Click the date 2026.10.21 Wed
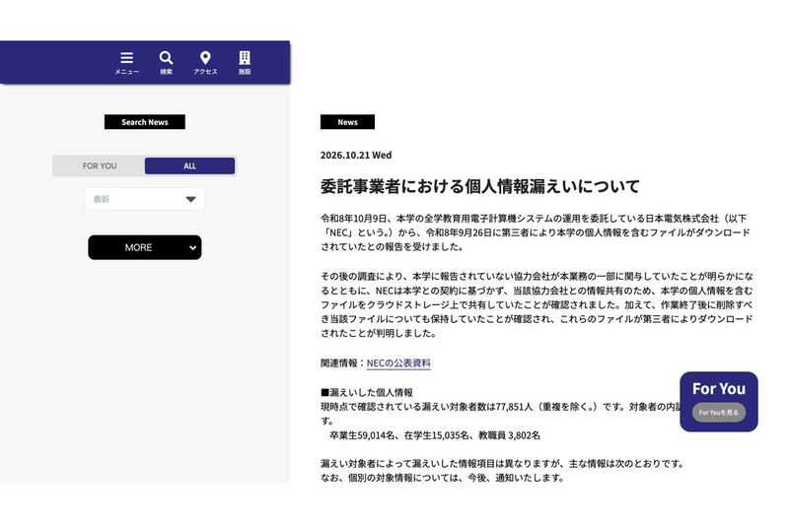The width and height of the screenshot is (789, 525). tap(356, 155)
